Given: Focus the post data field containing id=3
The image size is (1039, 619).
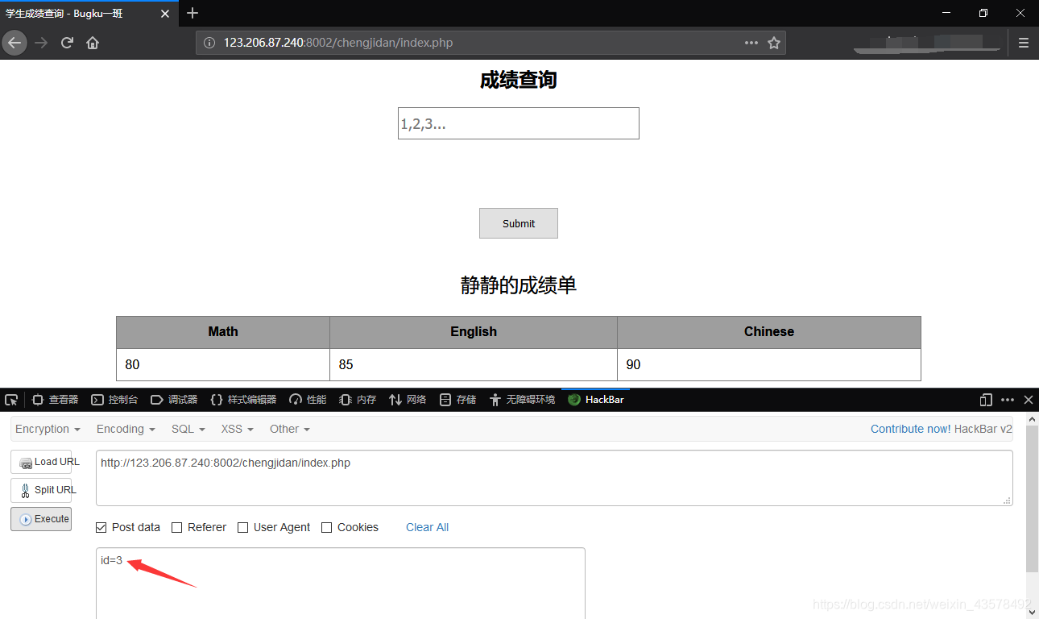Looking at the screenshot, I should click(x=341, y=584).
